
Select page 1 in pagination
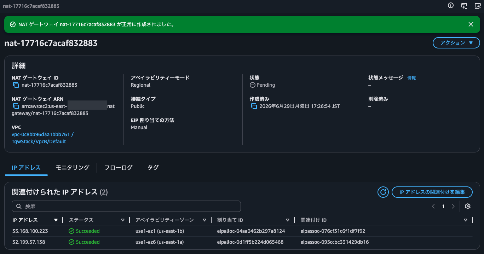443,206
